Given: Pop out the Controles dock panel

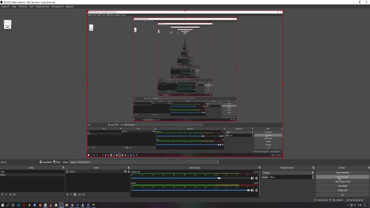Looking at the screenshot, I should tap(369, 168).
